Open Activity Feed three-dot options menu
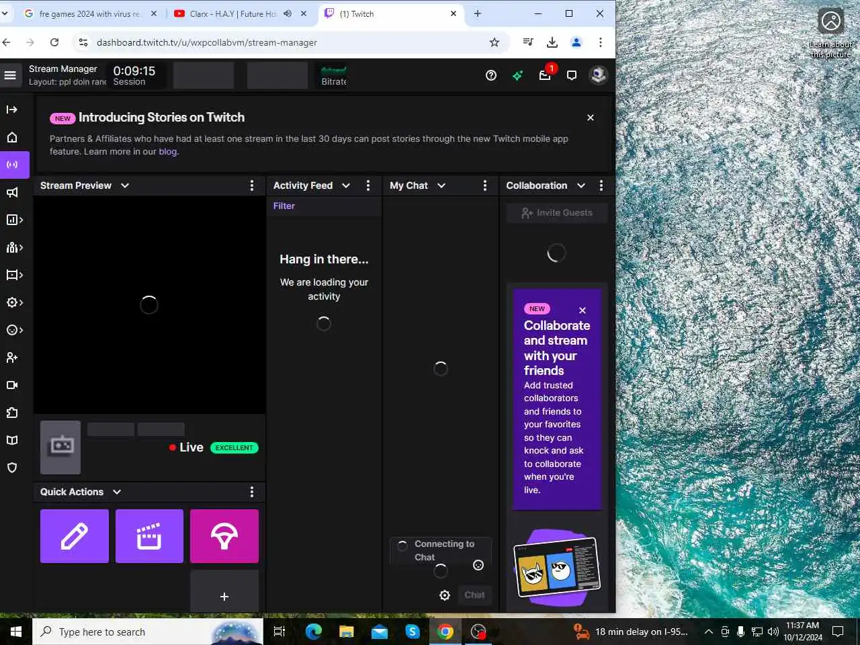This screenshot has height=645, width=860. pos(368,185)
